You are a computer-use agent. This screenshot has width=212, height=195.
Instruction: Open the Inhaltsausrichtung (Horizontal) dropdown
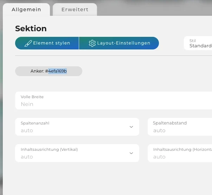point(180,153)
